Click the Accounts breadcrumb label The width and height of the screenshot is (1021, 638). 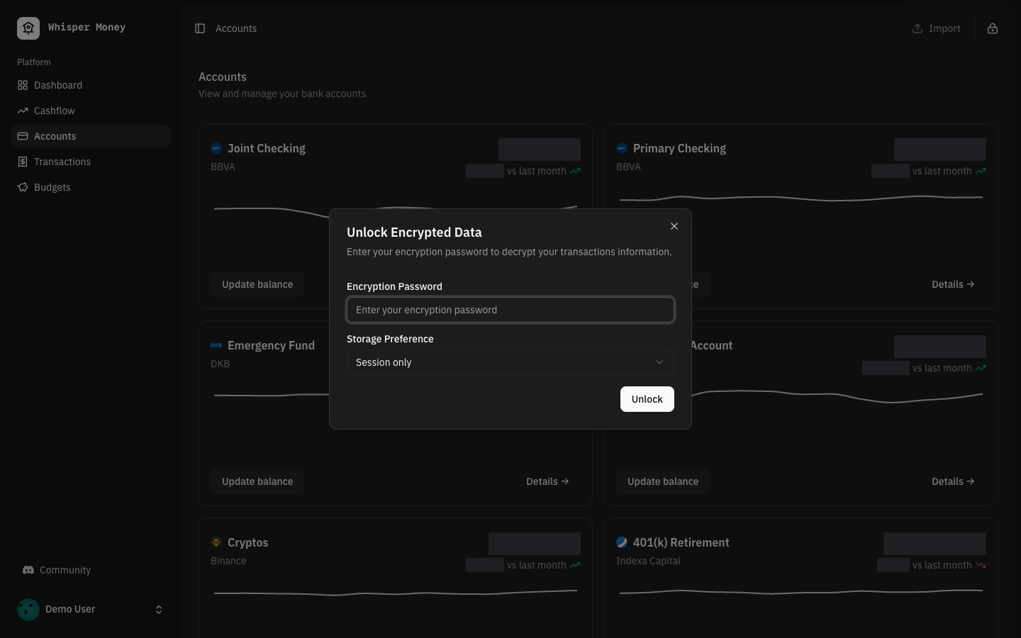(x=236, y=28)
